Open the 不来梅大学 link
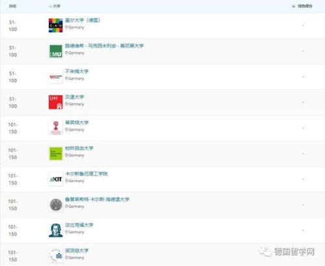 77,72
